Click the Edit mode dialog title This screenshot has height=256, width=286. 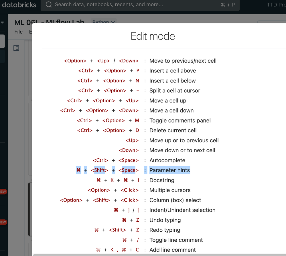coord(153,36)
